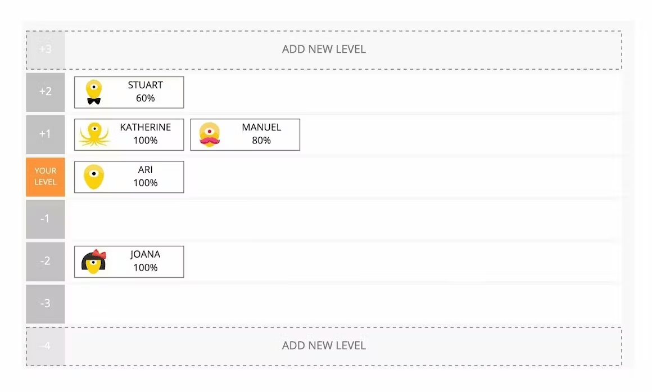Click the faded +3 level label
The height and width of the screenshot is (392, 652).
click(46, 49)
